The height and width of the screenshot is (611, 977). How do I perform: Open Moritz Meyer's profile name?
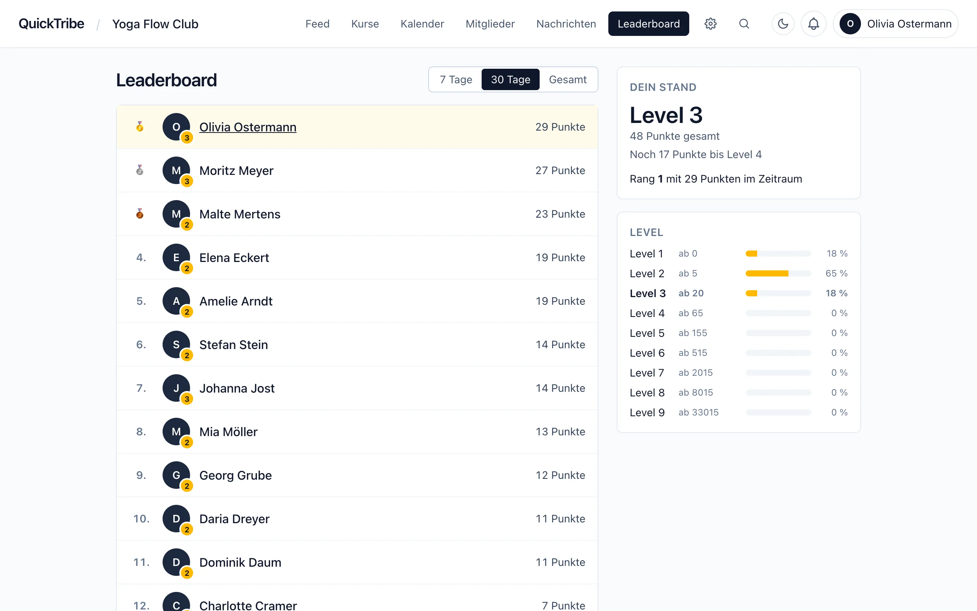236,171
